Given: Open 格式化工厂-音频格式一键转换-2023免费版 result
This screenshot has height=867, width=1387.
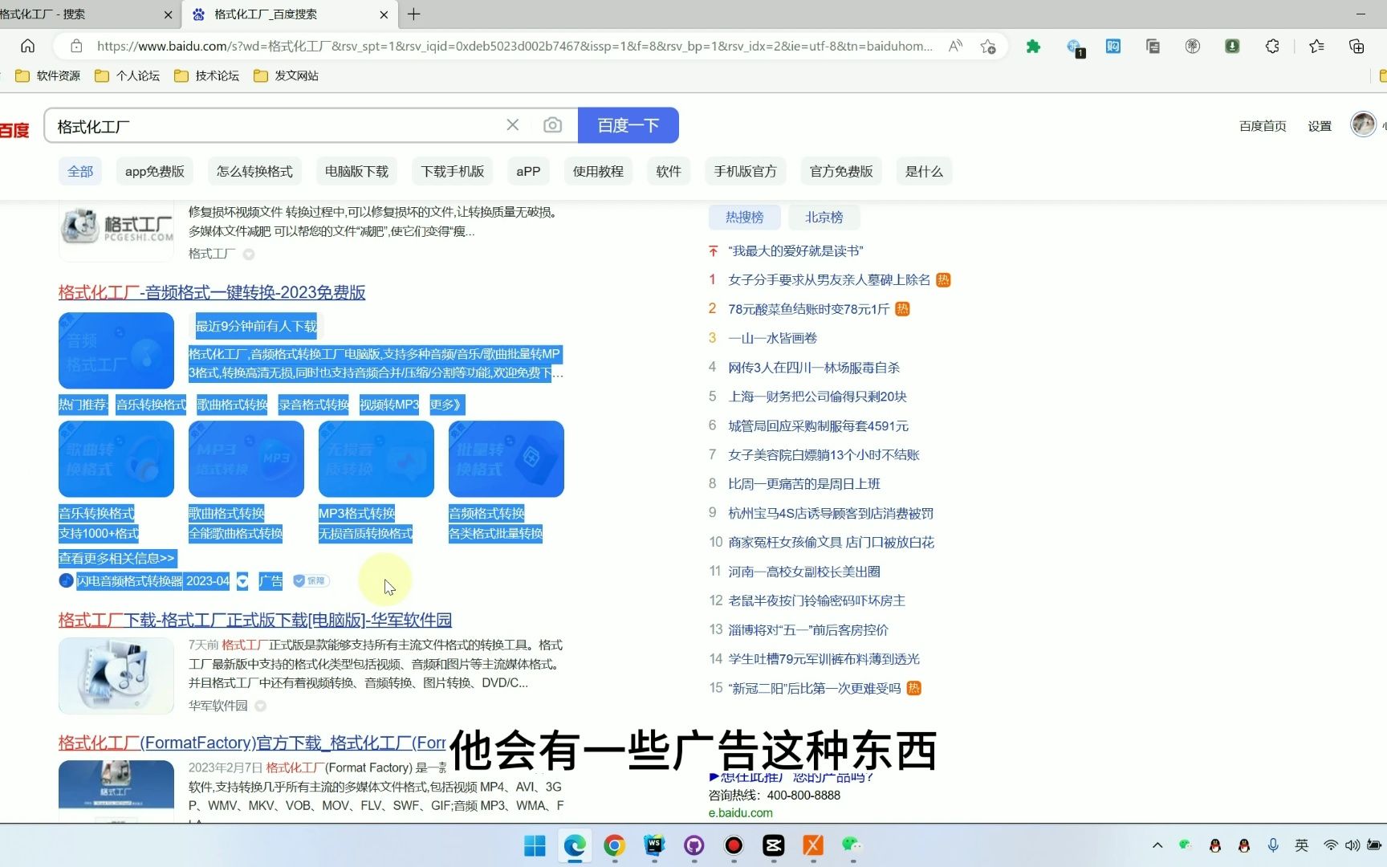Looking at the screenshot, I should point(212,293).
